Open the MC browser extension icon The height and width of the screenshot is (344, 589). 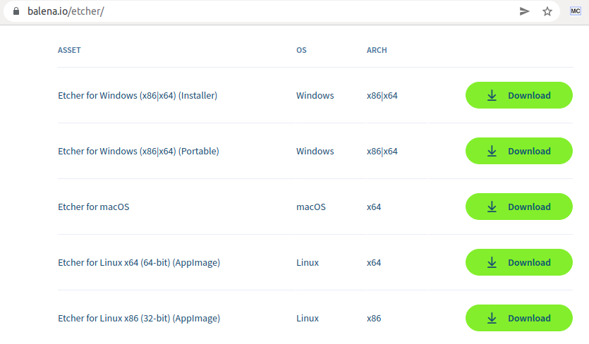575,11
